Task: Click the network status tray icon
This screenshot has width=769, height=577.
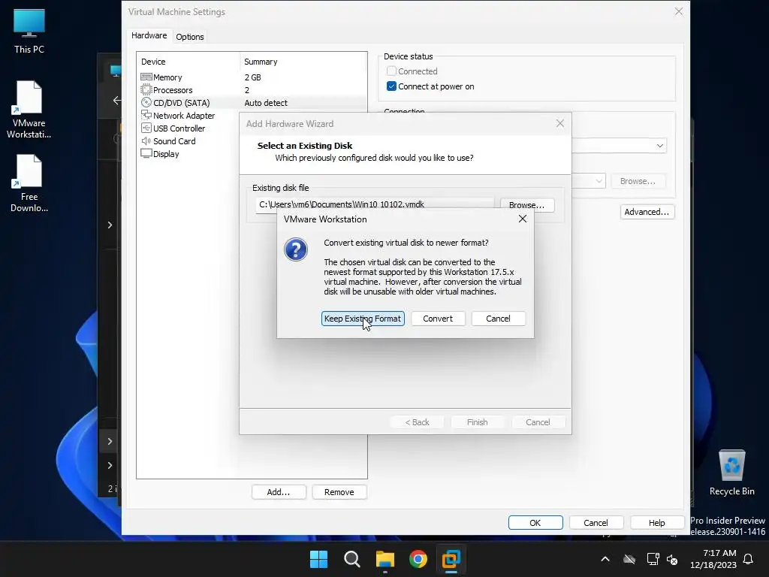Action: point(653,559)
